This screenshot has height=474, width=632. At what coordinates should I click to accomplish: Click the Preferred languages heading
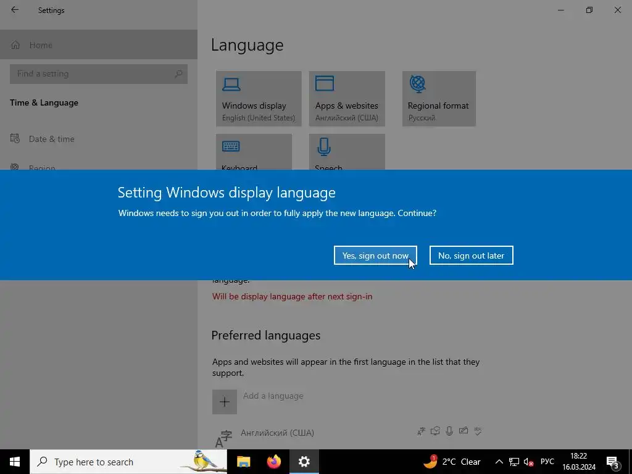[x=265, y=335]
